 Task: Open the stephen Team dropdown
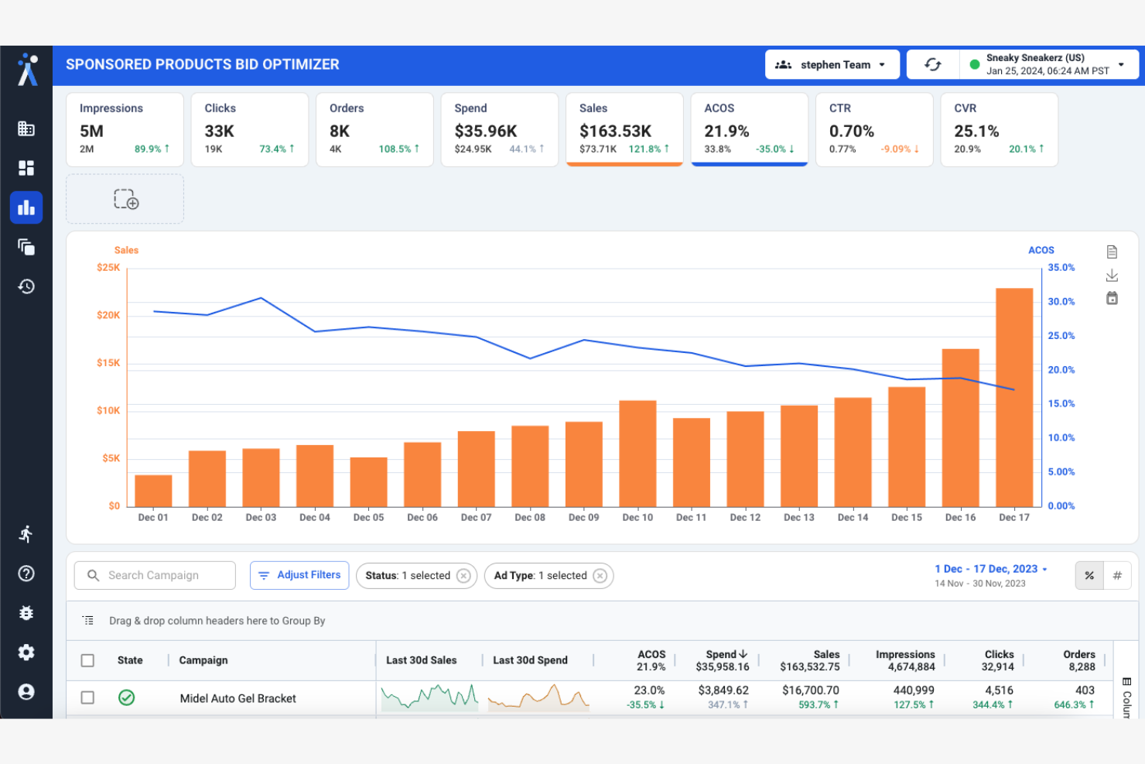[832, 64]
